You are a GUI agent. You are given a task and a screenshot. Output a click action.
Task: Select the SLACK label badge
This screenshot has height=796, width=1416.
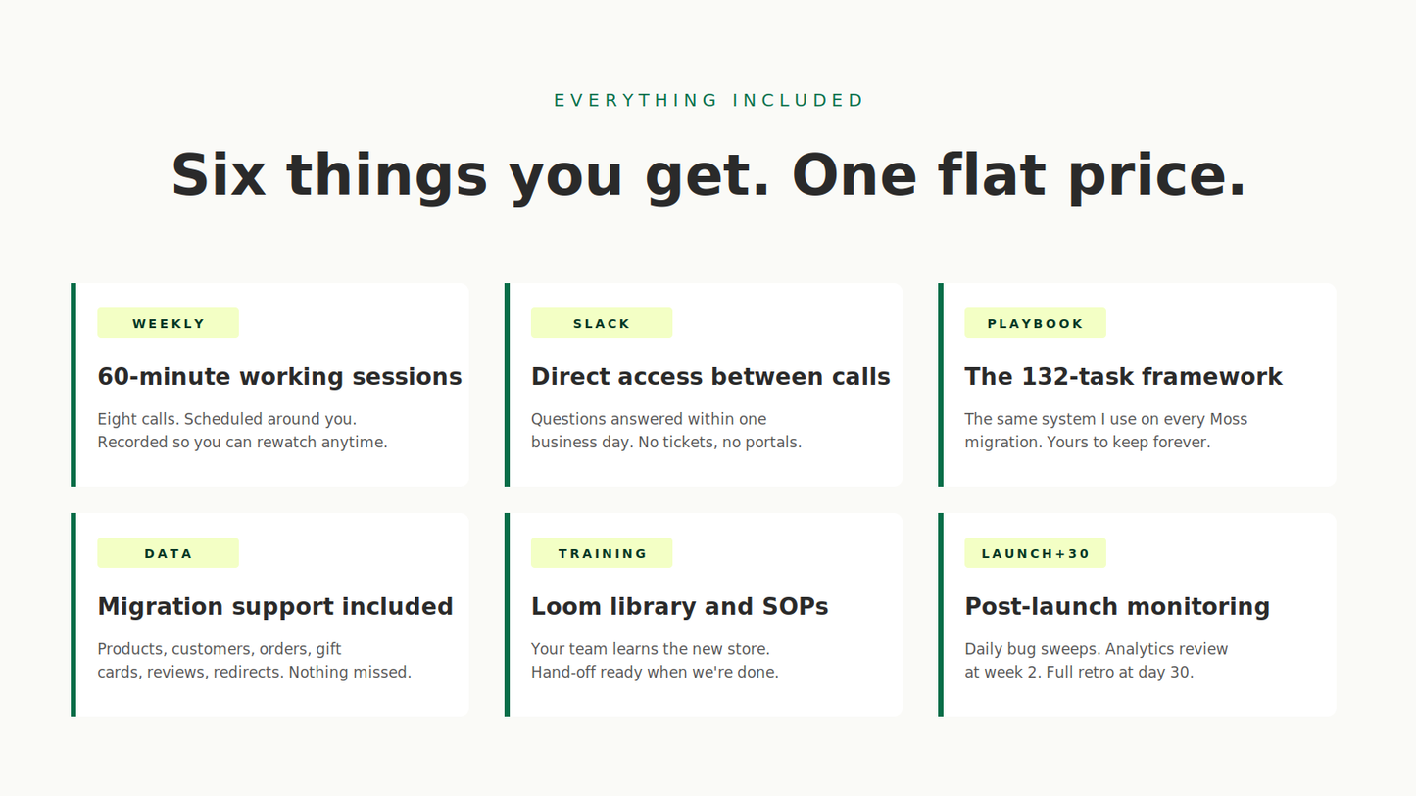click(602, 323)
